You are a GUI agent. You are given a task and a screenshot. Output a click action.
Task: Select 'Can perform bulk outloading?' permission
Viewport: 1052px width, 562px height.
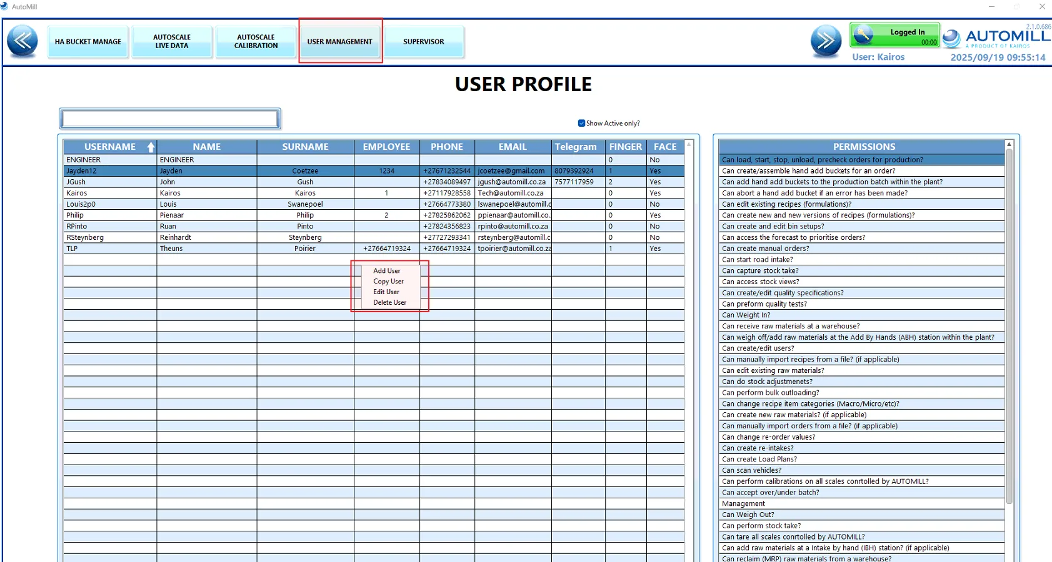point(862,393)
